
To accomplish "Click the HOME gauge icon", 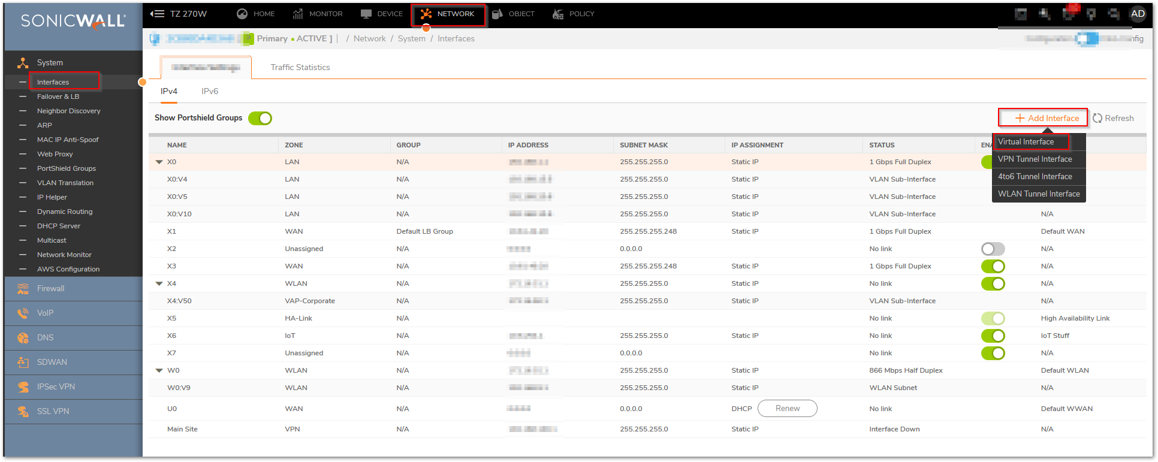I will [x=242, y=14].
